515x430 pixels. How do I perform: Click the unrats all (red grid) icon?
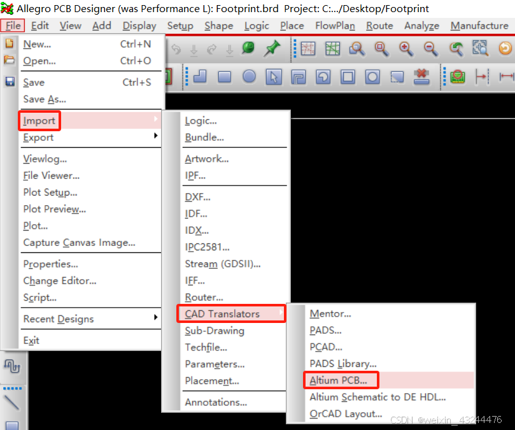tap(307, 48)
